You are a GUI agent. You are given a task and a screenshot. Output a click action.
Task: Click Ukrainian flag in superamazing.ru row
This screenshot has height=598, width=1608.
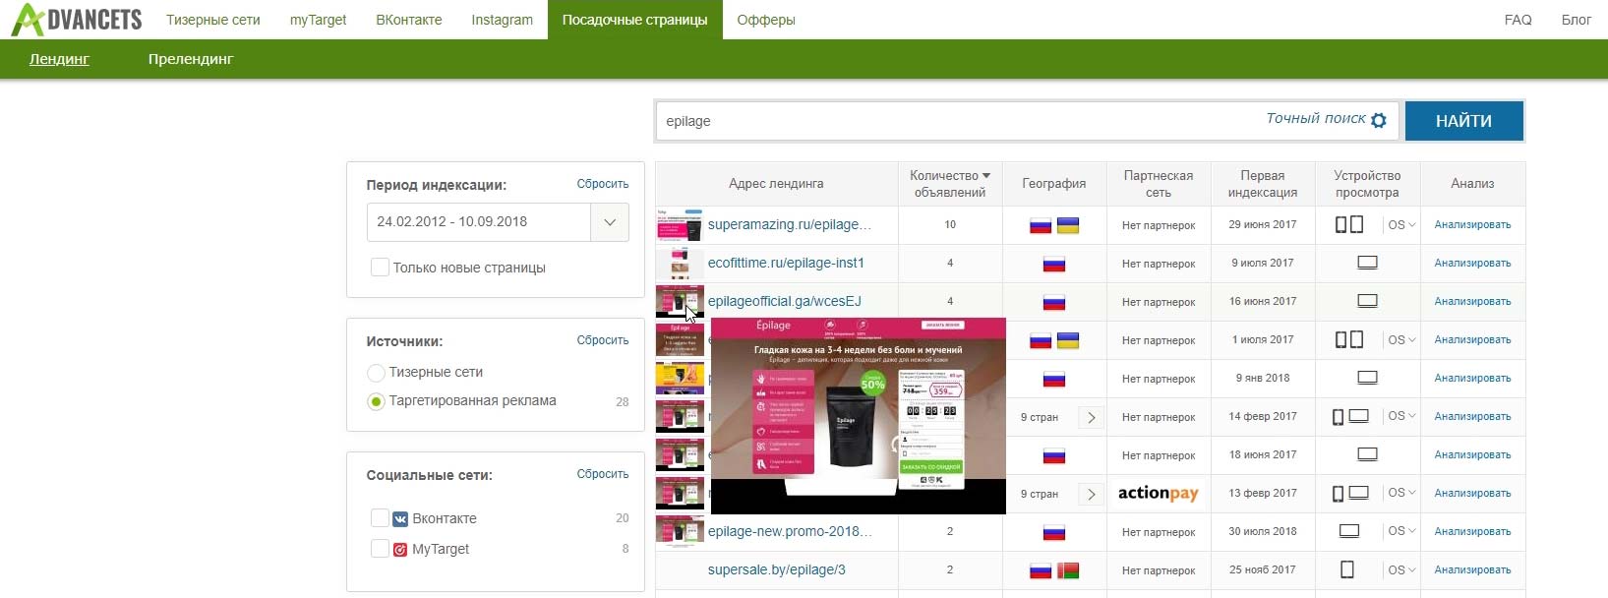(1067, 225)
